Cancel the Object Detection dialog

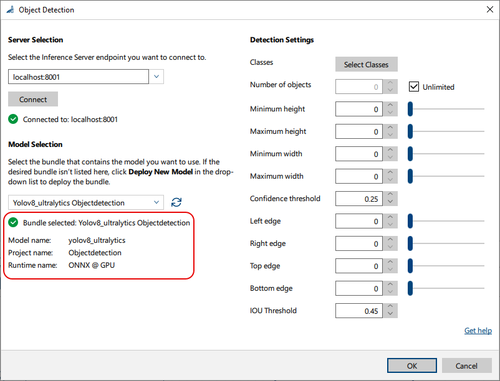coord(466,365)
